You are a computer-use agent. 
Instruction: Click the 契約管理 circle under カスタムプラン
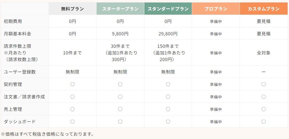pos(263,84)
